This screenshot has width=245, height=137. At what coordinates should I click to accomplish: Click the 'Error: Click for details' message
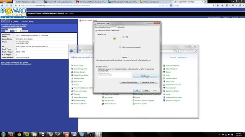[90, 21]
